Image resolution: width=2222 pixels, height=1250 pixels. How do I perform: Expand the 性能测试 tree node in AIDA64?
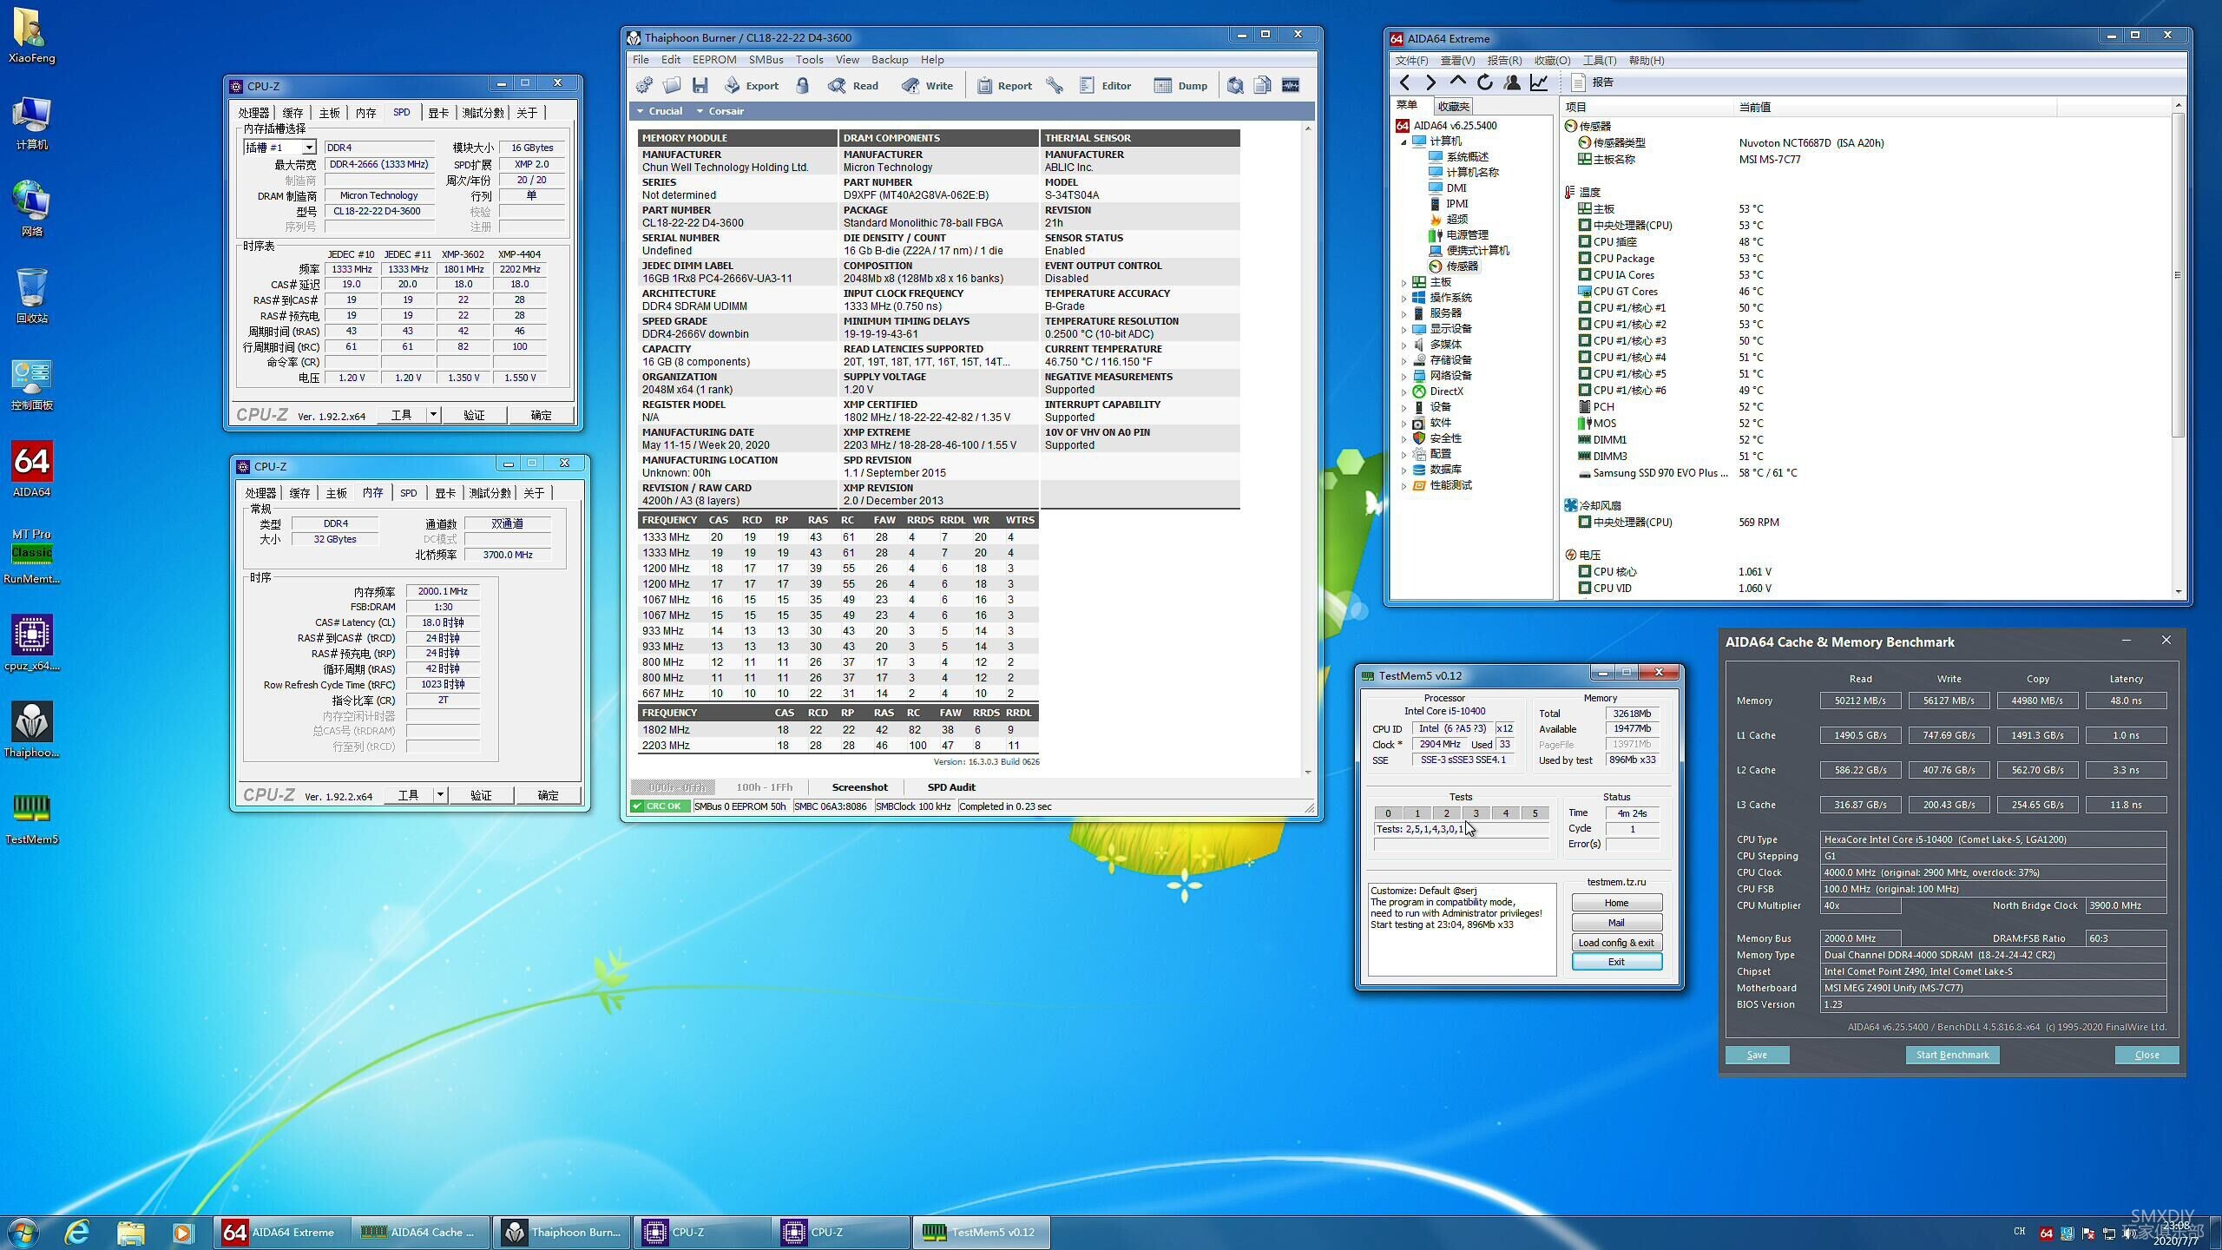[1404, 485]
